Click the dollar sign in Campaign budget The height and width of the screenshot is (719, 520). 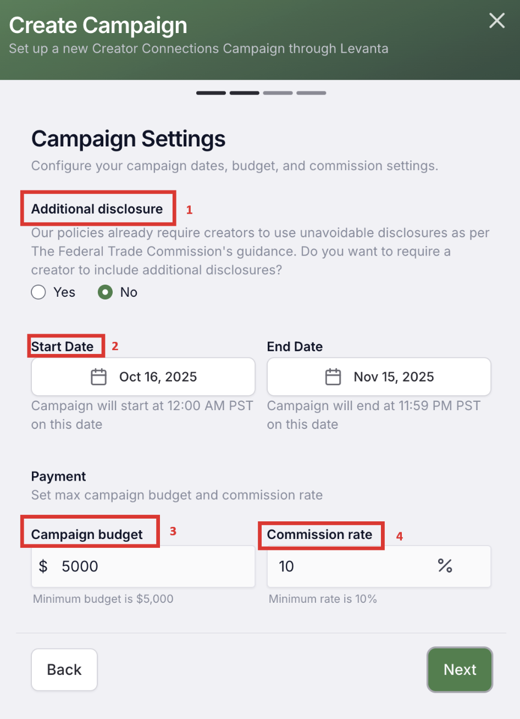(x=43, y=567)
